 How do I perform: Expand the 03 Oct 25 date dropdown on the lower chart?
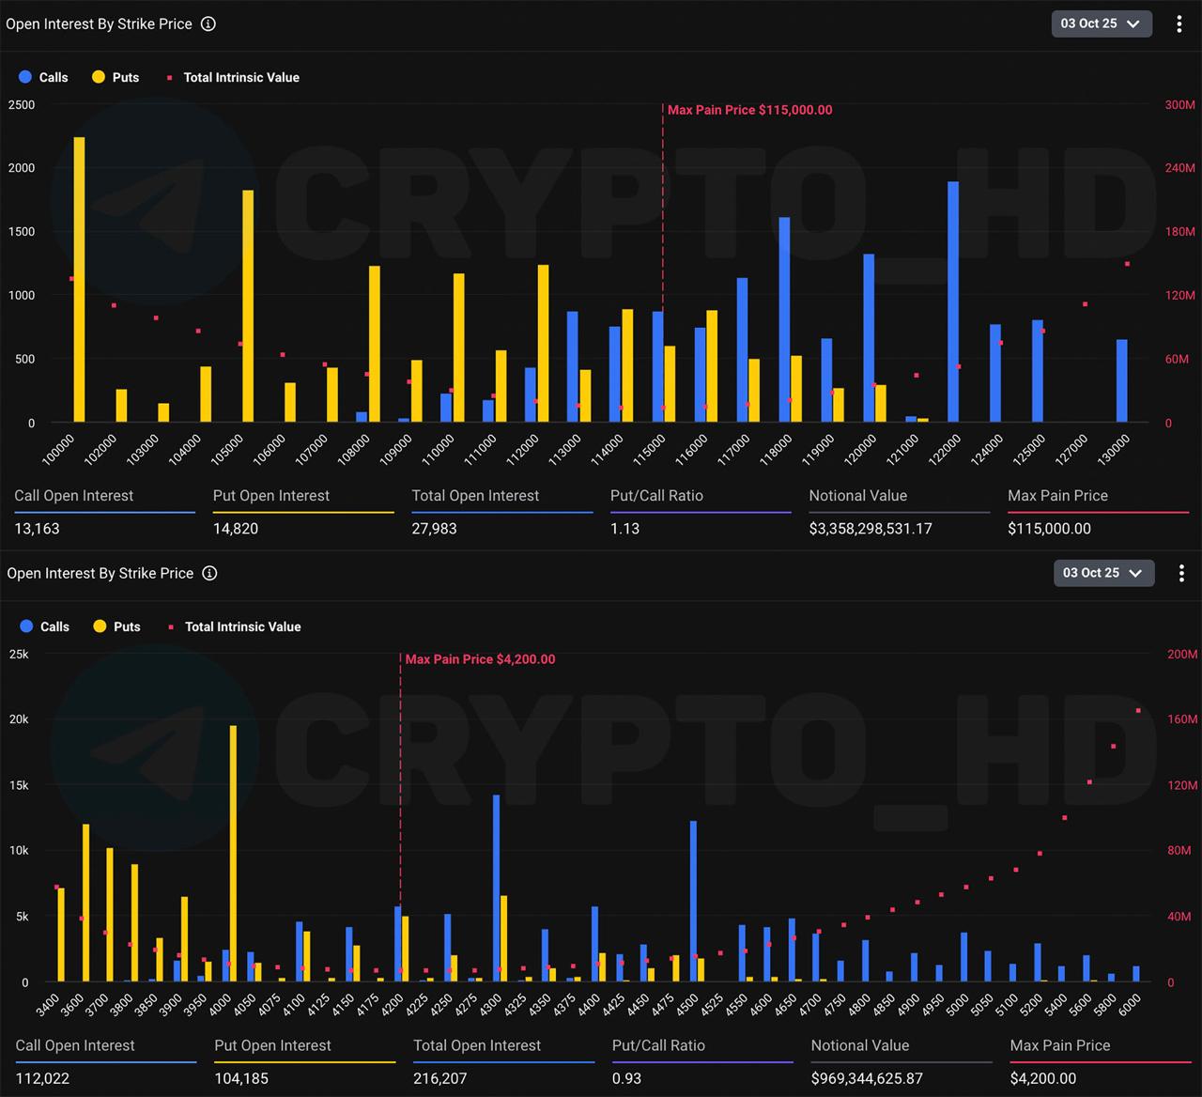[1102, 573]
